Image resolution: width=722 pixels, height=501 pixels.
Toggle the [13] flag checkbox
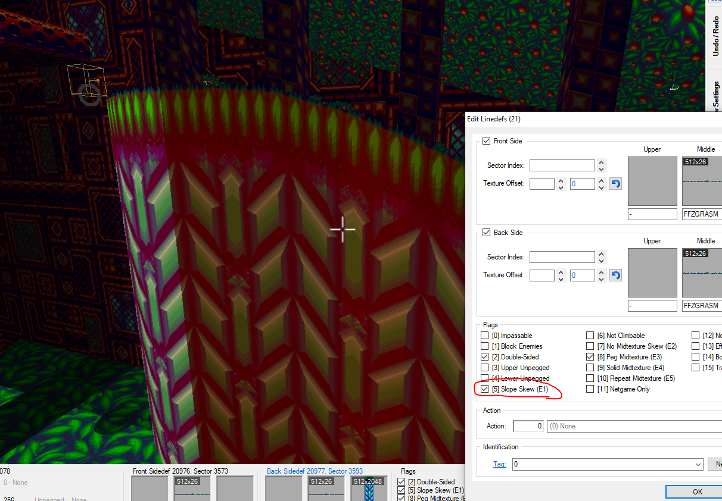696,346
